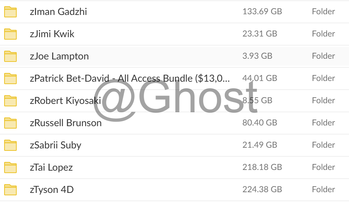Viewport: 349px width, 204px height.
Task: Open the zTai Lopez folder icon
Action: [x=10, y=168]
